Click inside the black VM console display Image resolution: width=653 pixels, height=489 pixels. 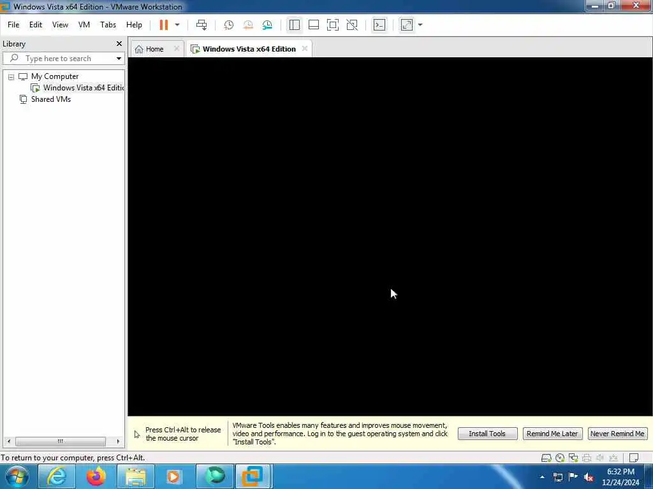pos(390,237)
